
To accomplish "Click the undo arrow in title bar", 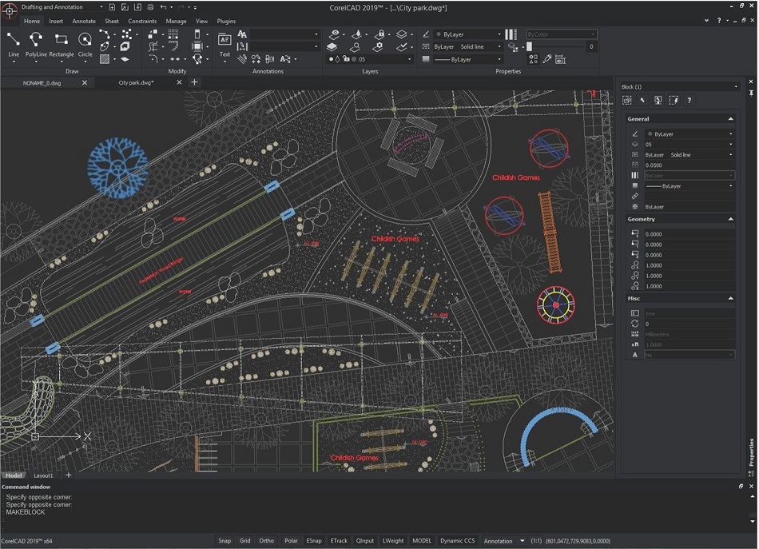I will (x=163, y=7).
